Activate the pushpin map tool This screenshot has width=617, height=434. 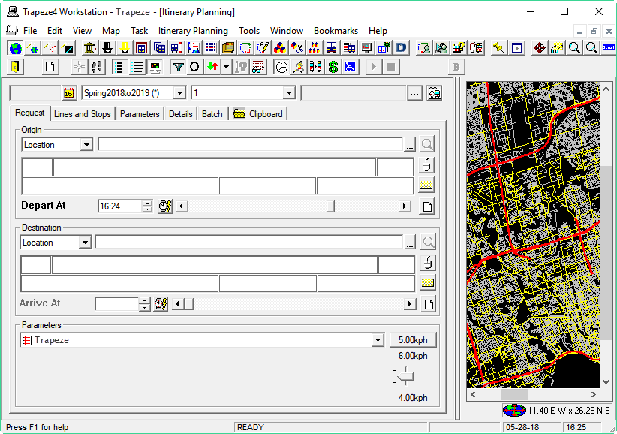coord(498,47)
